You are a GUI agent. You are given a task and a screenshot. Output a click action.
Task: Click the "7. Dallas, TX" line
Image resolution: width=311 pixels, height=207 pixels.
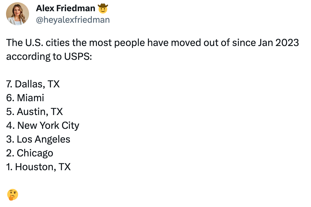click(x=33, y=84)
